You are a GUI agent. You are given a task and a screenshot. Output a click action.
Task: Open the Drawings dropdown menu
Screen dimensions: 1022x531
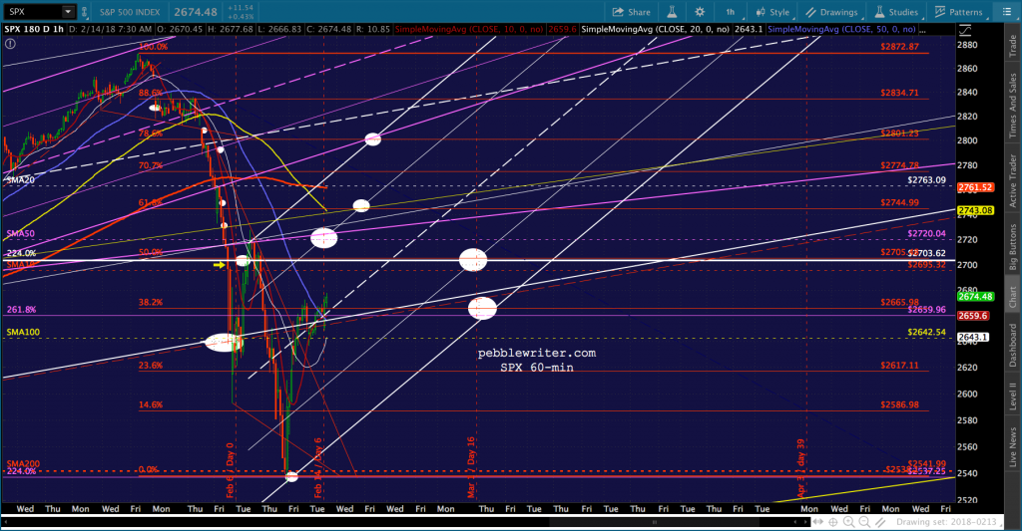(833, 12)
